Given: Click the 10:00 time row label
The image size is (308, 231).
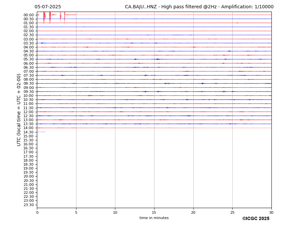Looking at the screenshot, I should point(29,96).
